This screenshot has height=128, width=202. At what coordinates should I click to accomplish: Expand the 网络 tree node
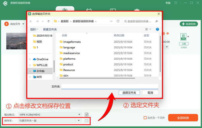pos(30,77)
